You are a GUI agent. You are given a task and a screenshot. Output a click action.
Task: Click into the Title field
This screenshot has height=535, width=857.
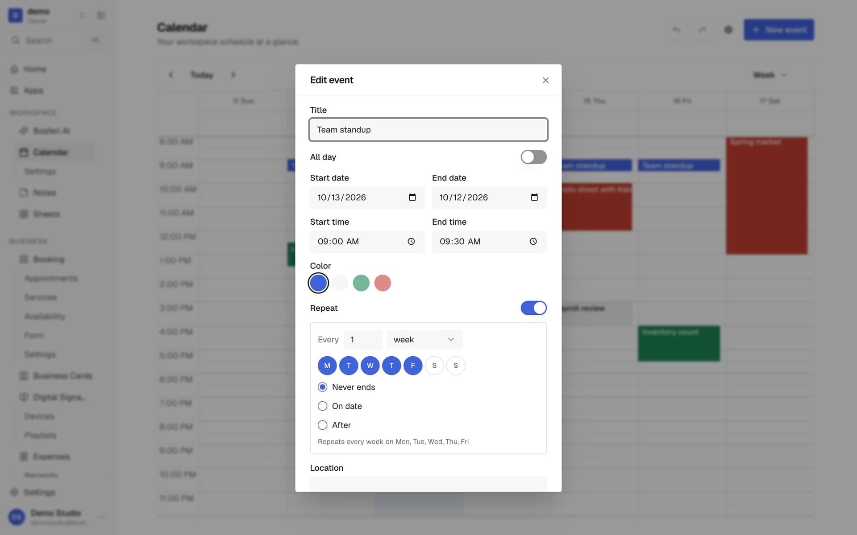click(x=428, y=130)
